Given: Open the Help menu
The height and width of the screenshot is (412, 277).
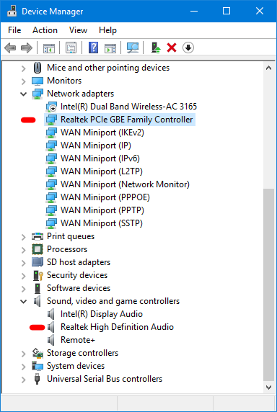Looking at the screenshot, I should point(107,30).
